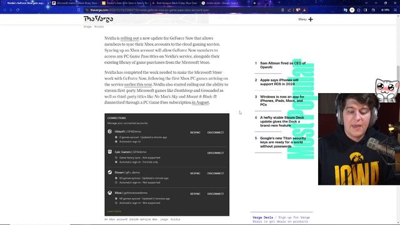Click the Steam logo icon
The height and width of the screenshot is (225, 400).
click(x=110, y=172)
